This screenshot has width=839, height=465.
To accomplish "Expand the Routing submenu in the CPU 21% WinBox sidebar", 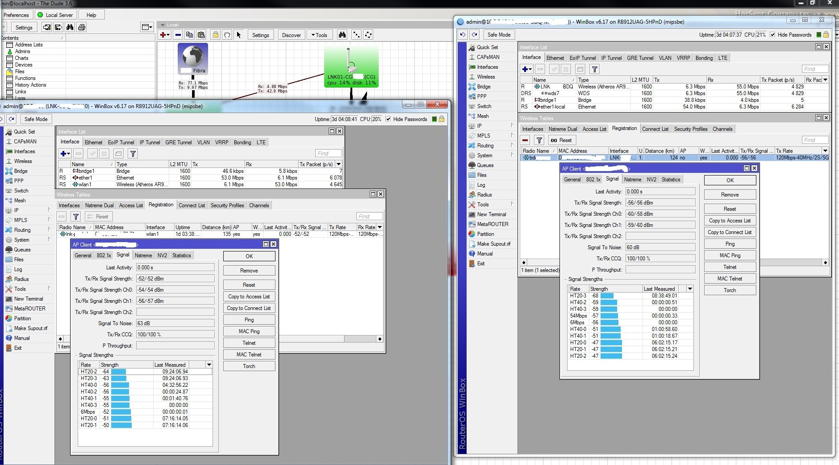I will 512,146.
